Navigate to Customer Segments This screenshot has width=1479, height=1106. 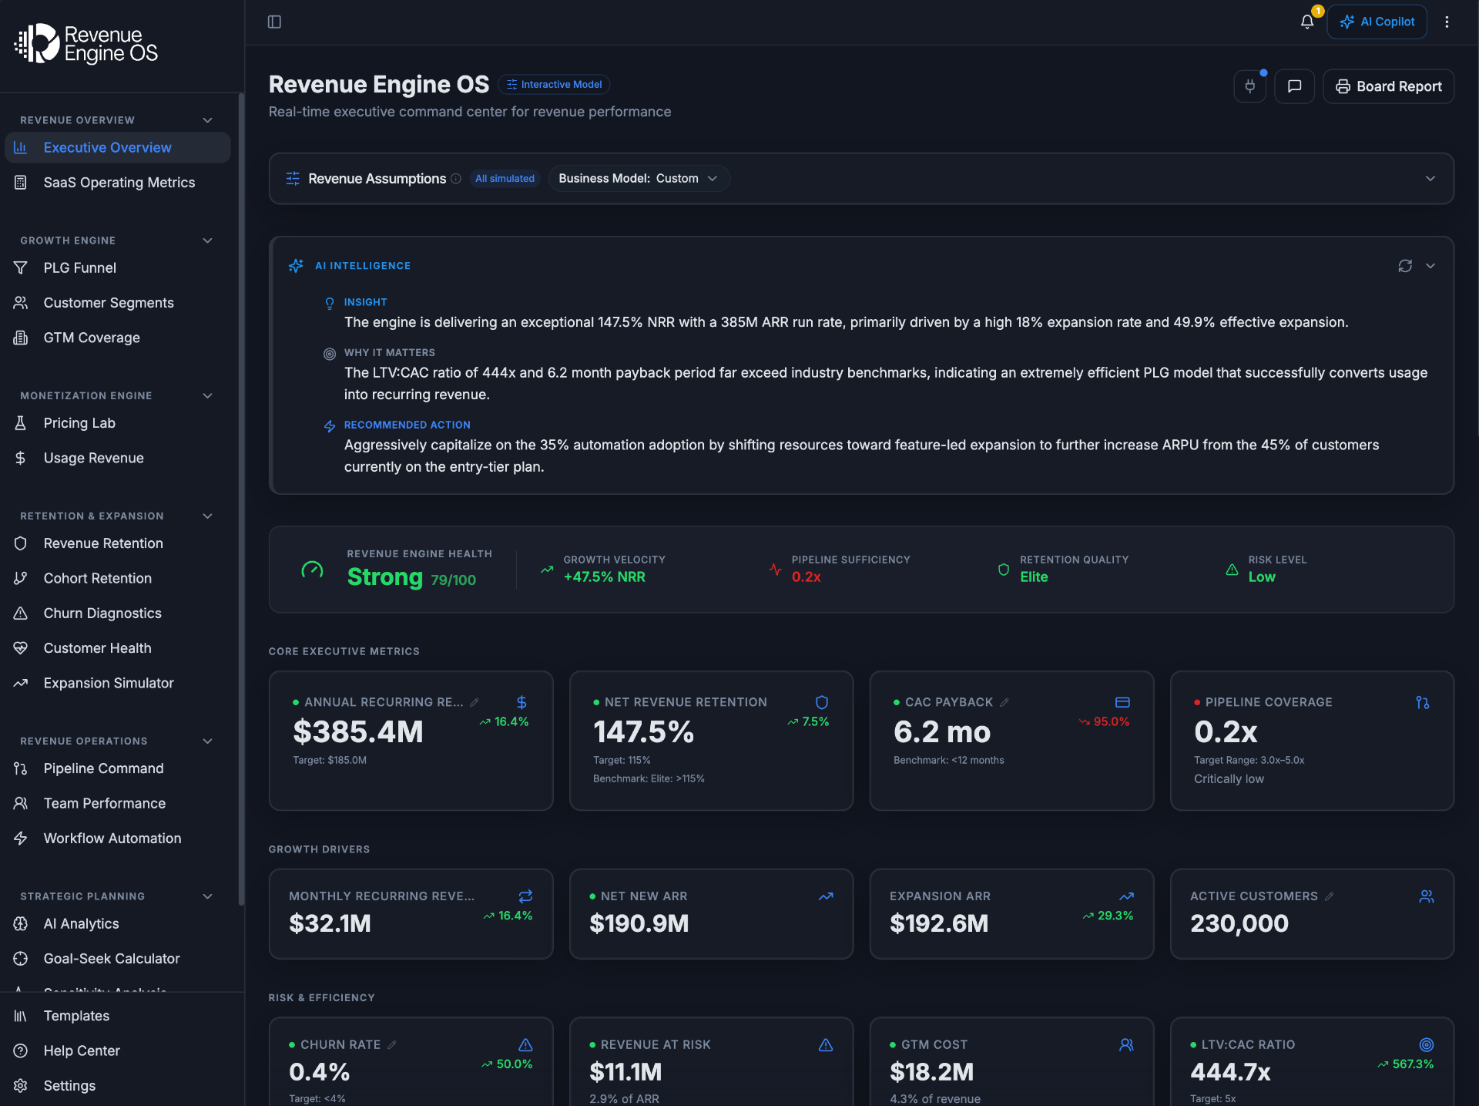coord(118,303)
